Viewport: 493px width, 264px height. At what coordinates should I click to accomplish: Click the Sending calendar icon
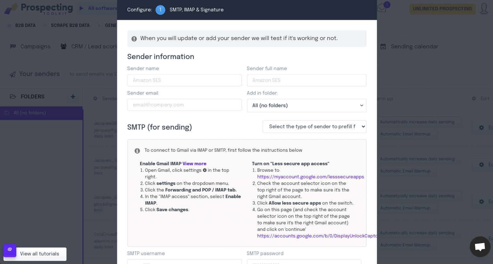383,46
